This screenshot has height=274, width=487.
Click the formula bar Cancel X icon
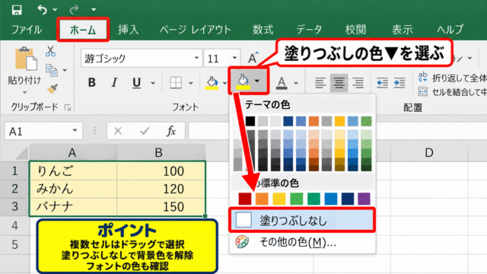point(118,131)
